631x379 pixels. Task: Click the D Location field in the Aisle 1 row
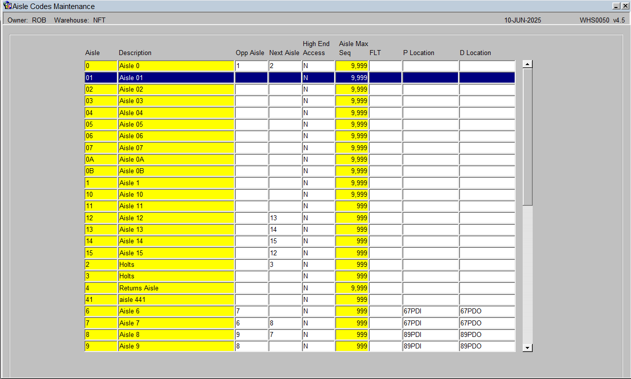[487, 183]
